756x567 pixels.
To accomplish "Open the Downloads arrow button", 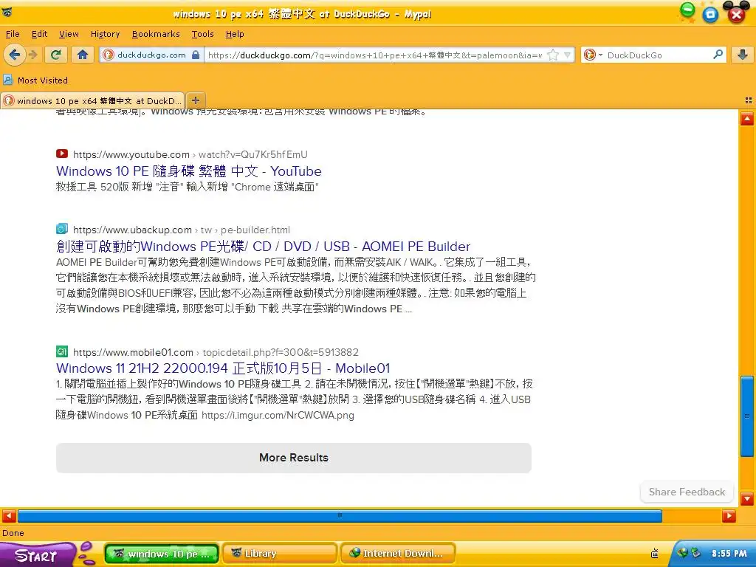I will 743,55.
